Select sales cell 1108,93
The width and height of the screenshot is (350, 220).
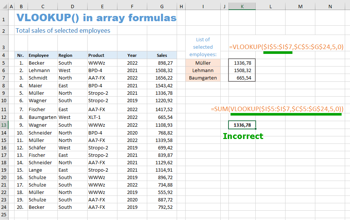click(162, 125)
